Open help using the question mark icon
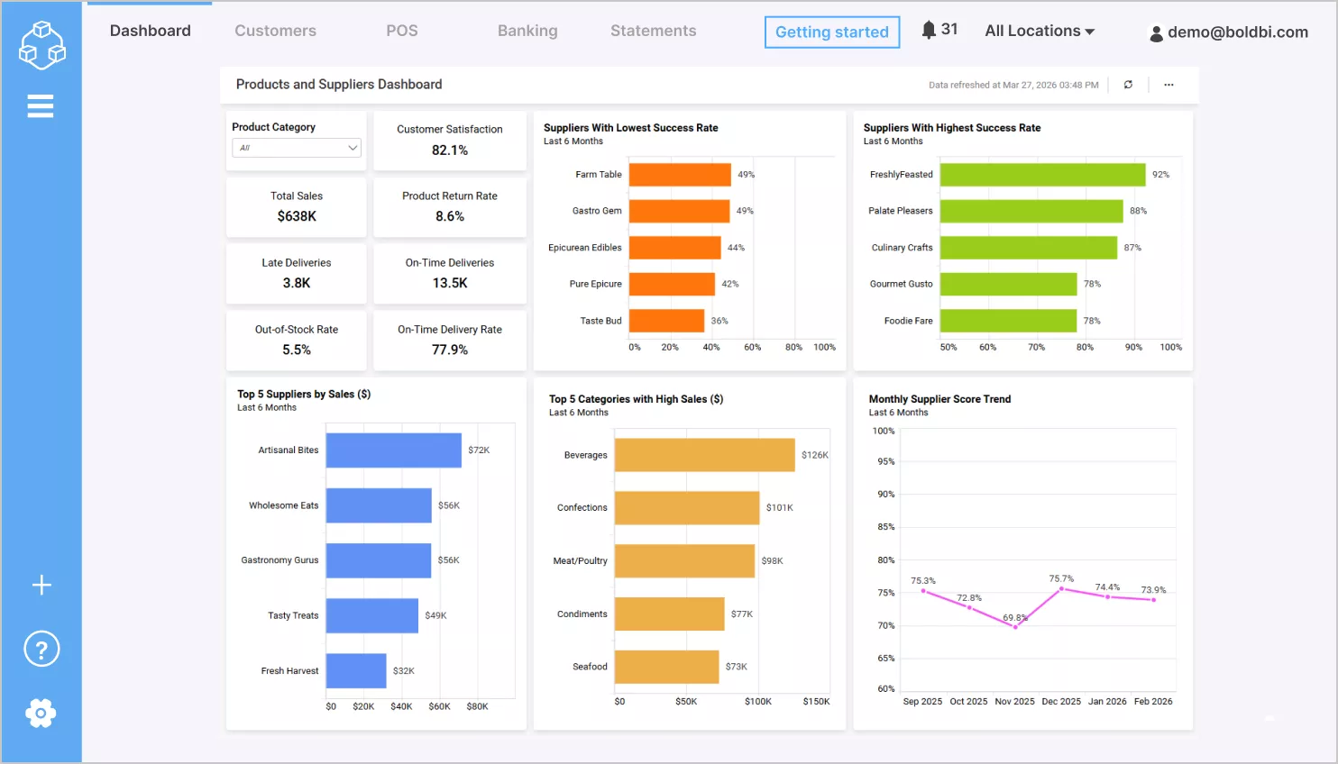 click(x=41, y=649)
